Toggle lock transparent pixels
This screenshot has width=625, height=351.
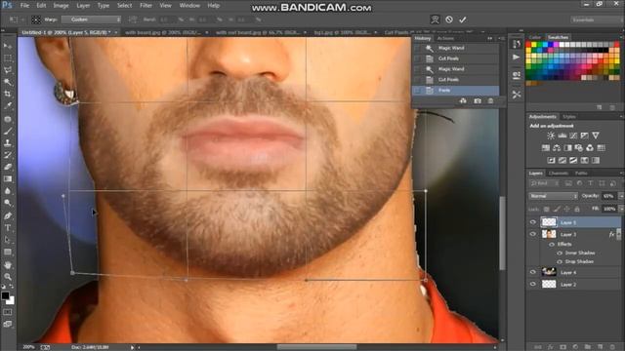pyautogui.click(x=547, y=209)
